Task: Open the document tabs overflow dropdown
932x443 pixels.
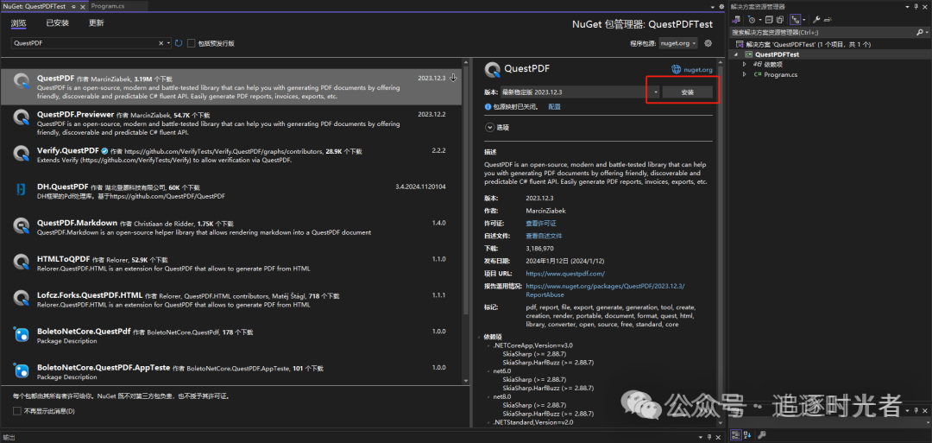Action: point(712,6)
